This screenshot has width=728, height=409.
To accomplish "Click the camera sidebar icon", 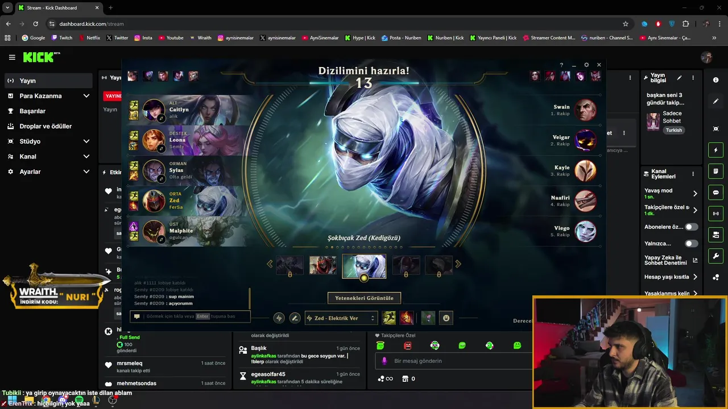I will [715, 235].
